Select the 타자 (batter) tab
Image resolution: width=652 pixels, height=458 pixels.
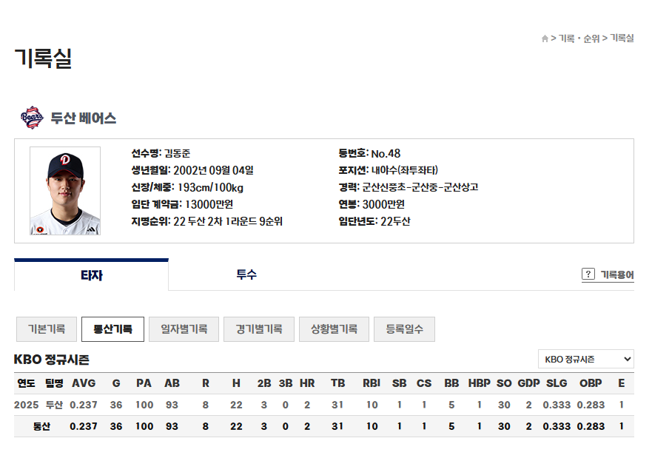point(92,273)
